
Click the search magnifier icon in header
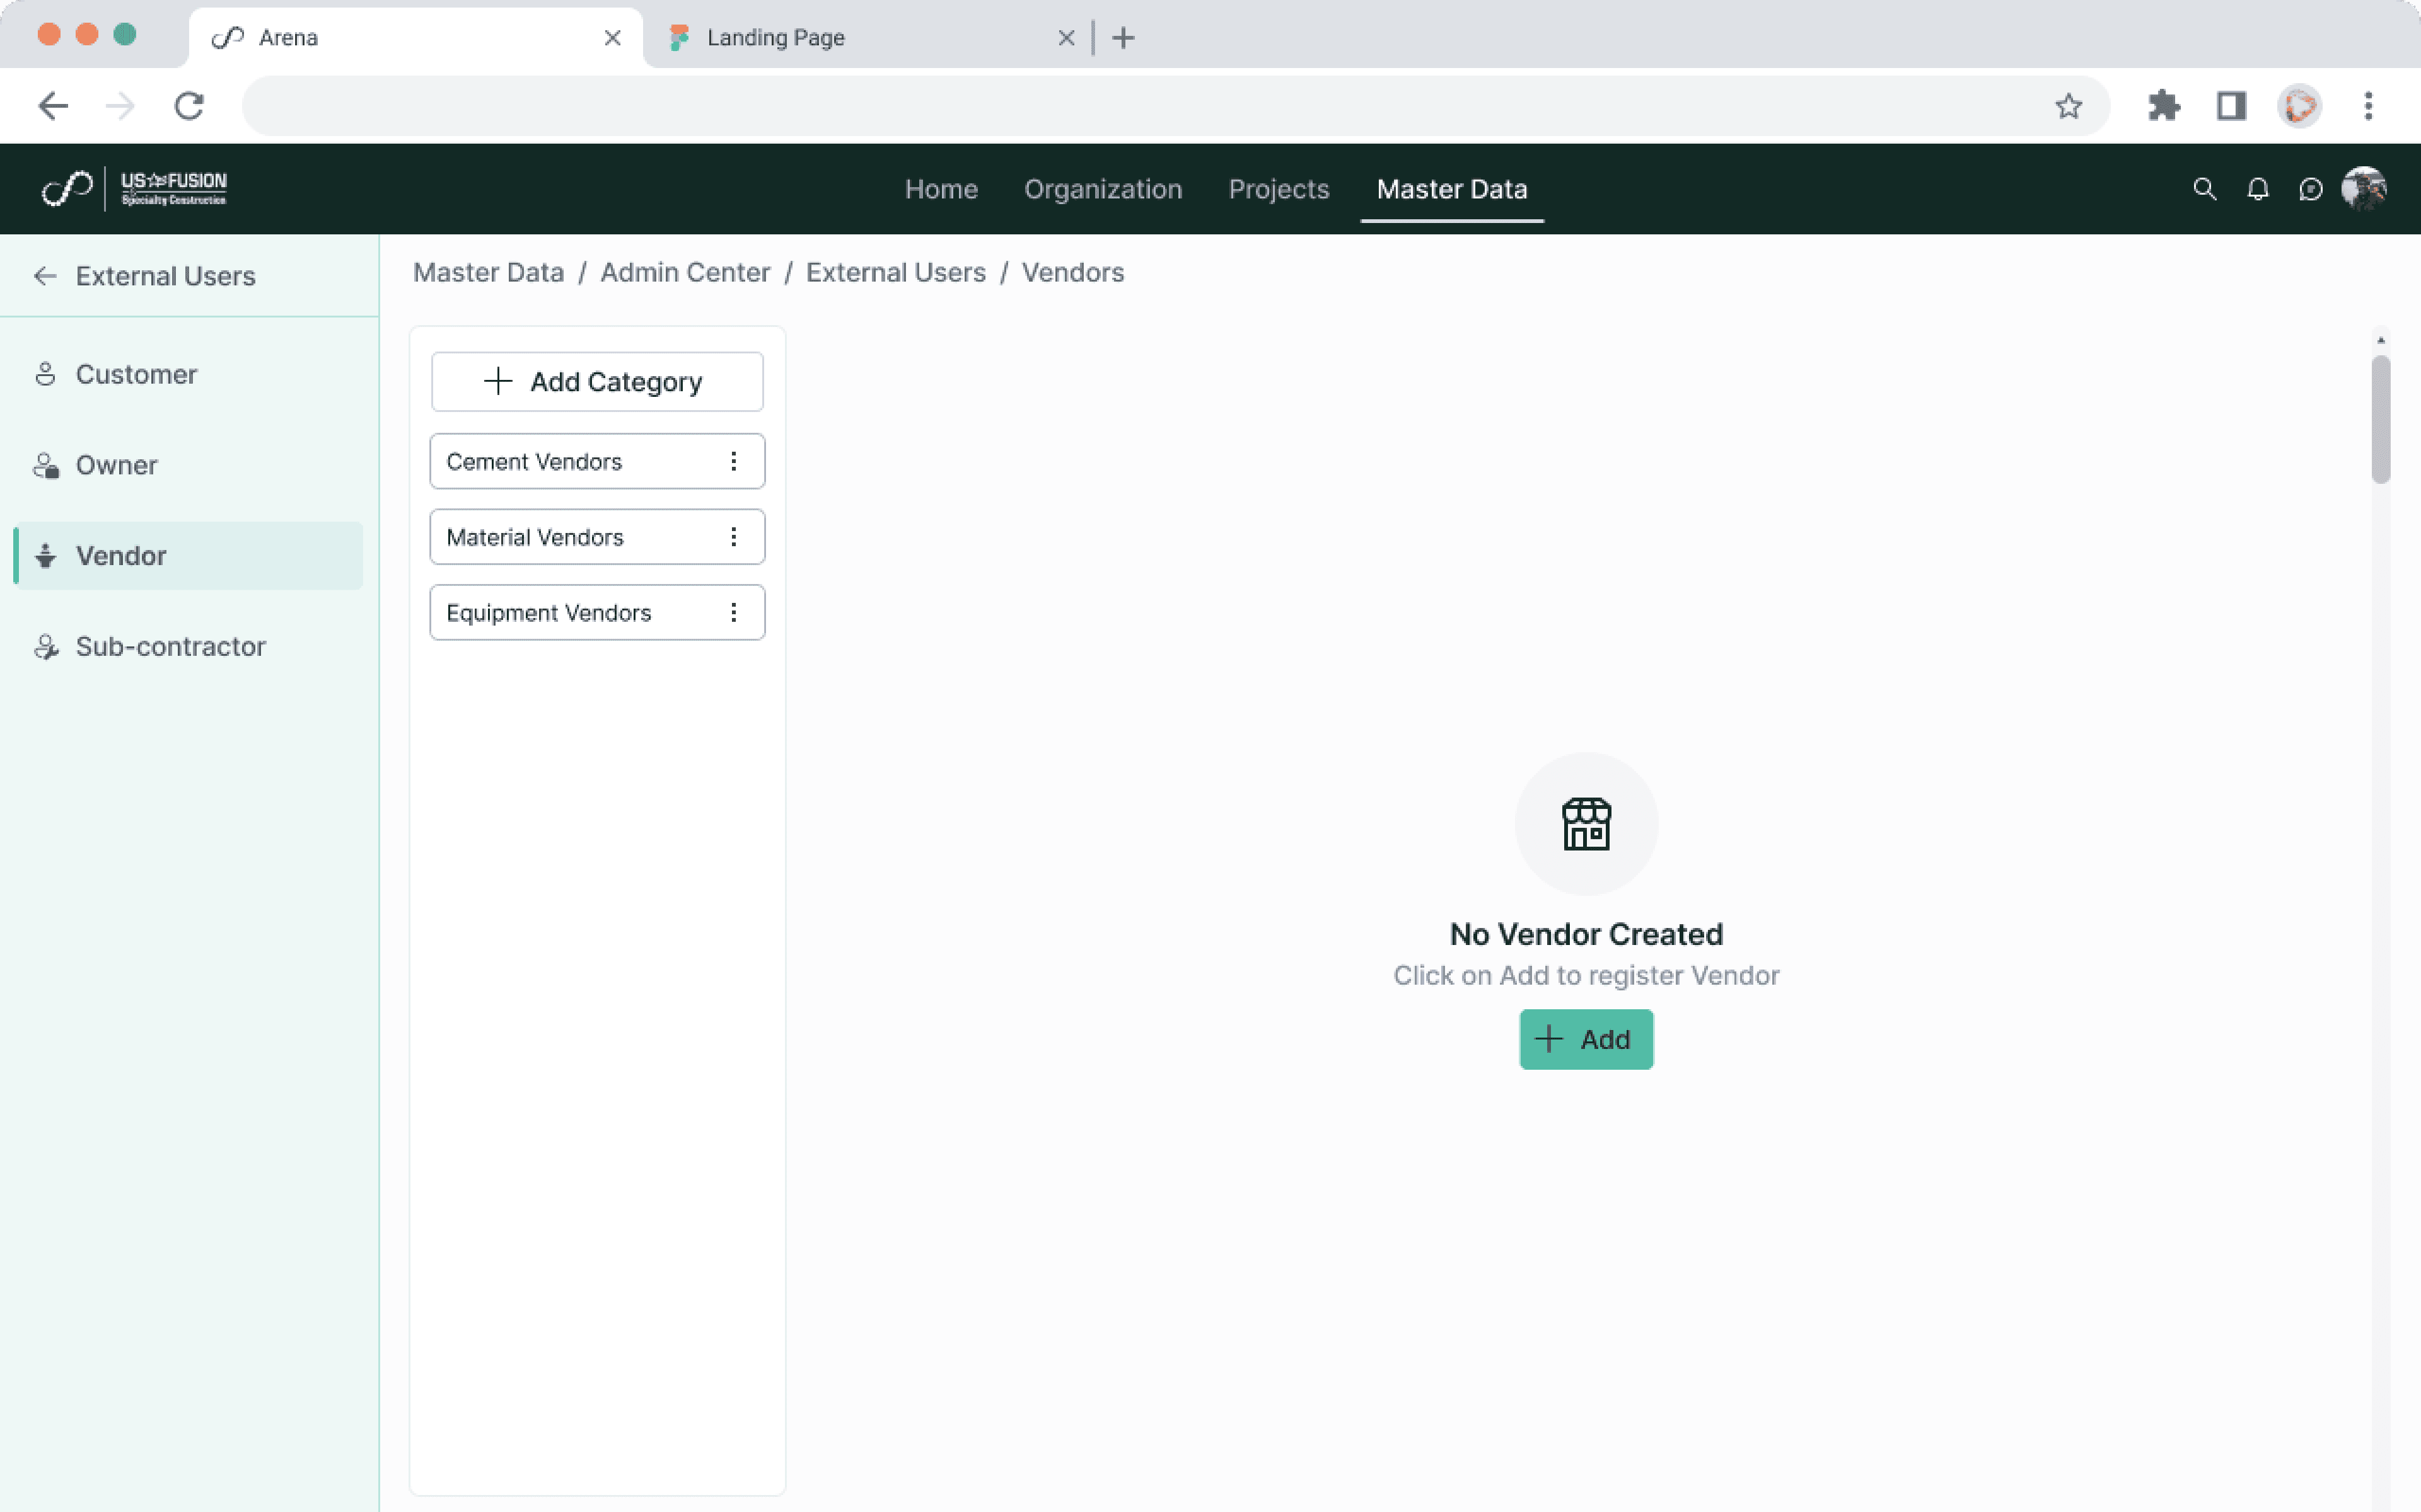[2204, 189]
